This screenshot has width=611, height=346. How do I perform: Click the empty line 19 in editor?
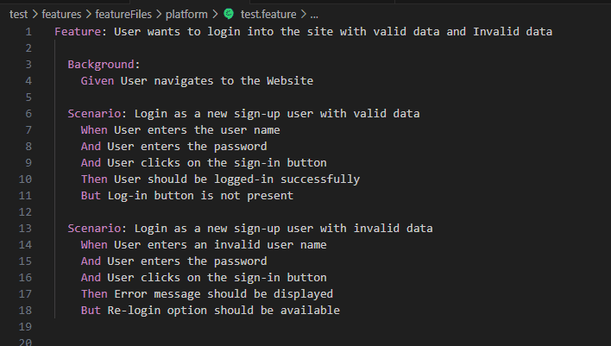coord(331,326)
